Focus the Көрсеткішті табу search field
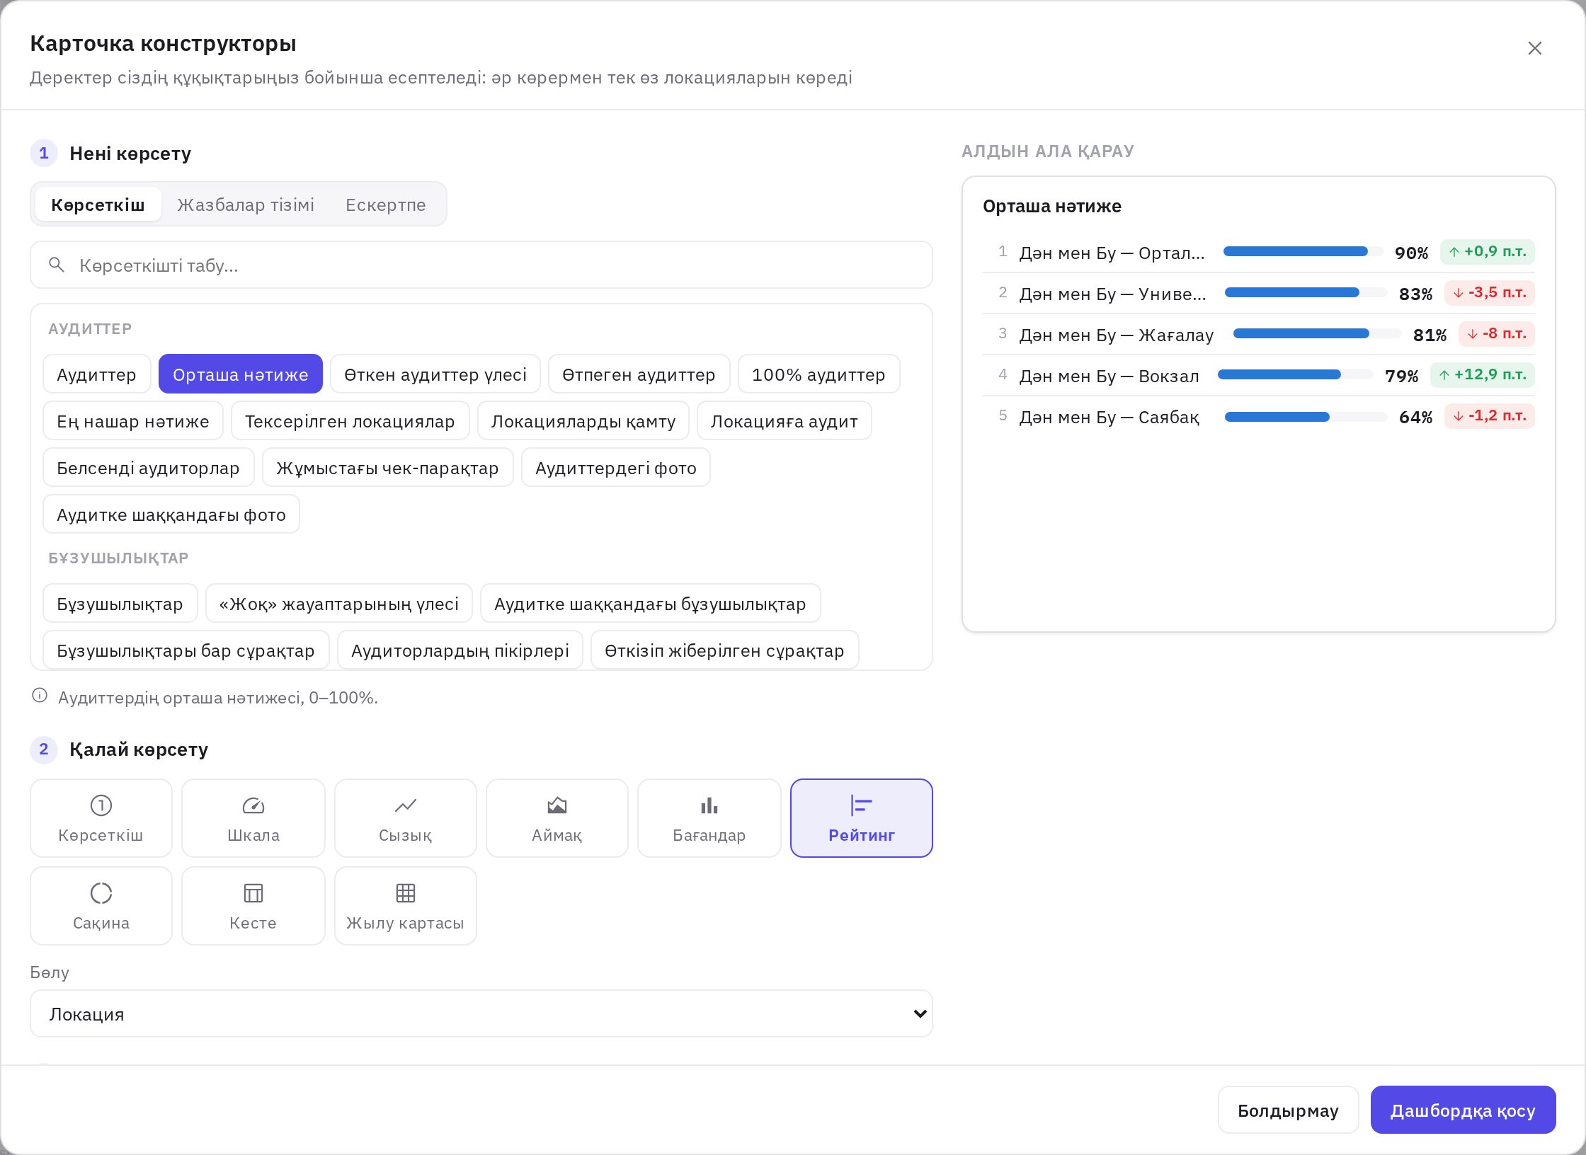1586x1155 pixels. click(481, 265)
